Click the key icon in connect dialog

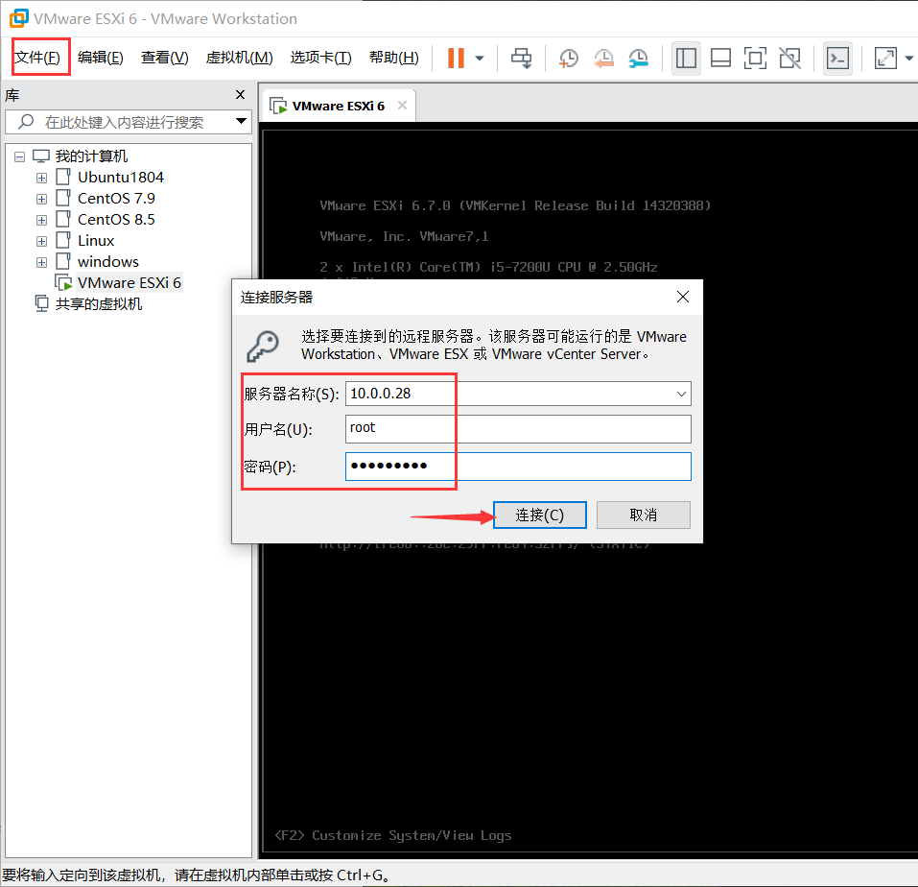tap(263, 347)
